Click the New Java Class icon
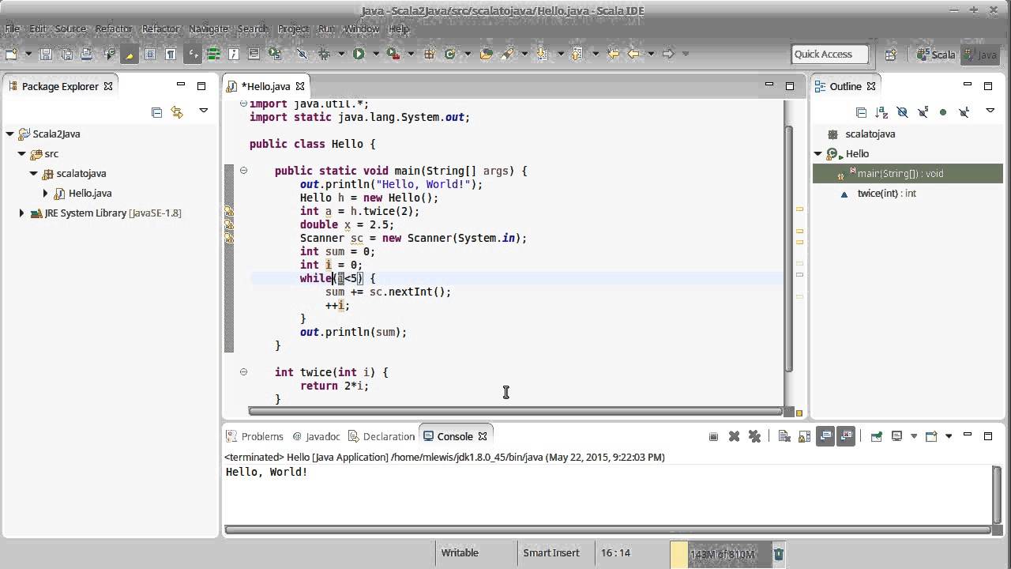The height and width of the screenshot is (569, 1011). pyautogui.click(x=450, y=54)
